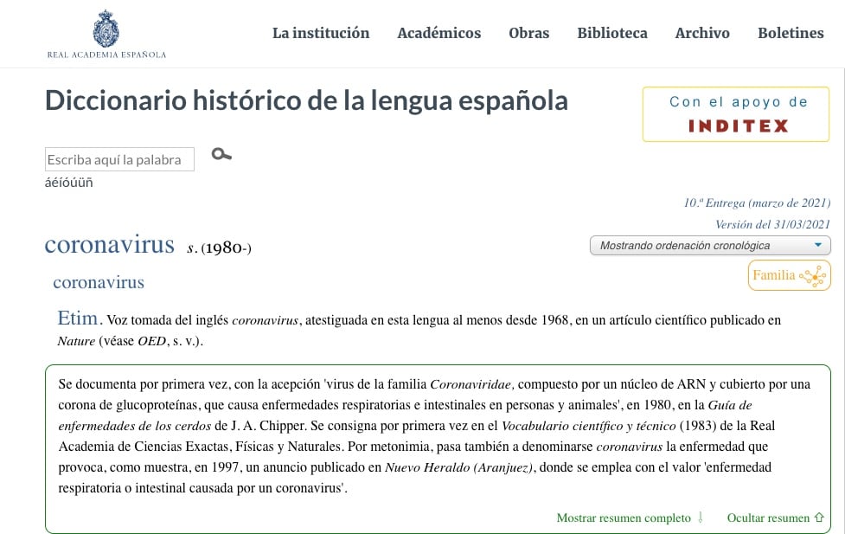
Task: Open the ordenación cronológica dropdown
Action: point(709,246)
